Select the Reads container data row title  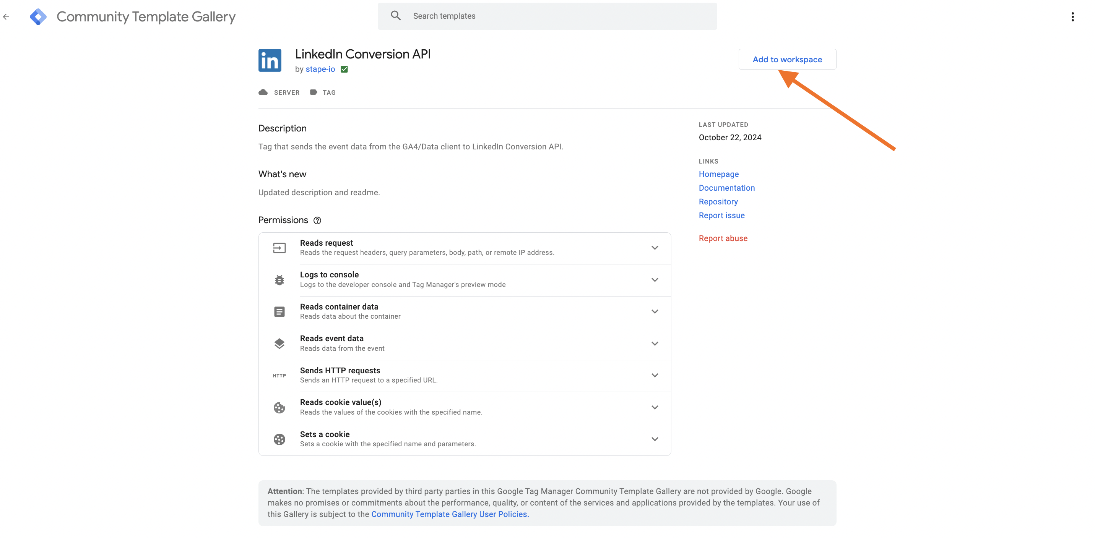click(339, 307)
